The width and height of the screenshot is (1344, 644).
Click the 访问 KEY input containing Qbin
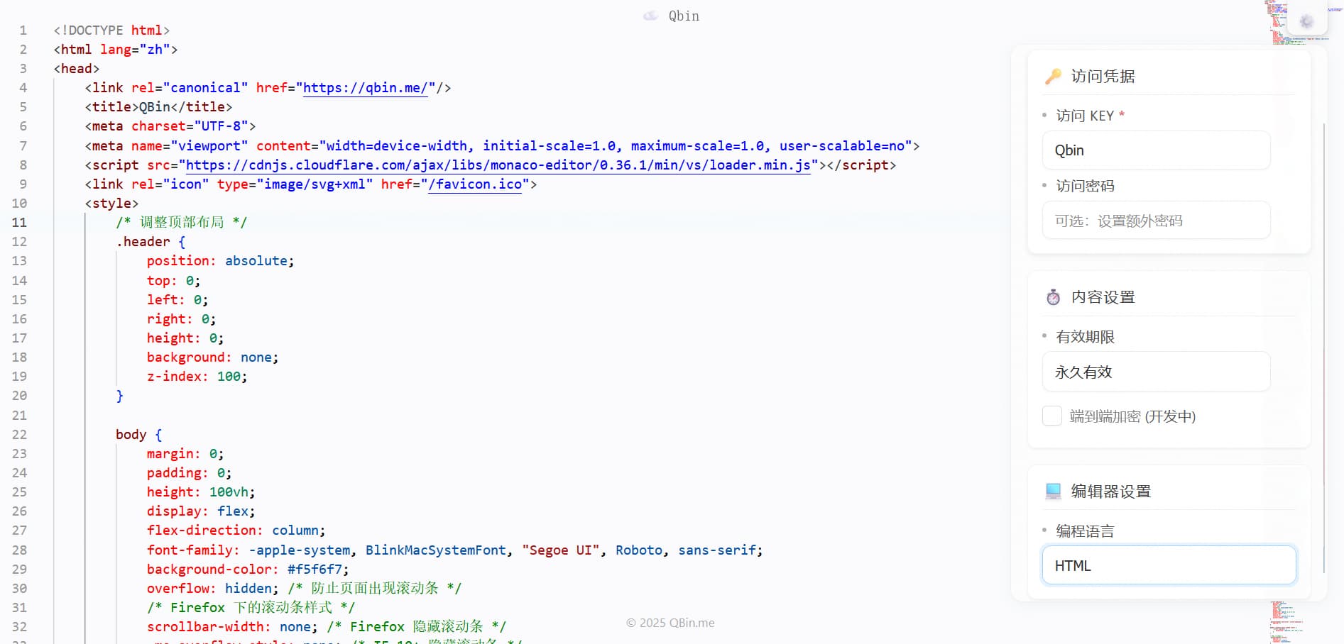point(1156,150)
